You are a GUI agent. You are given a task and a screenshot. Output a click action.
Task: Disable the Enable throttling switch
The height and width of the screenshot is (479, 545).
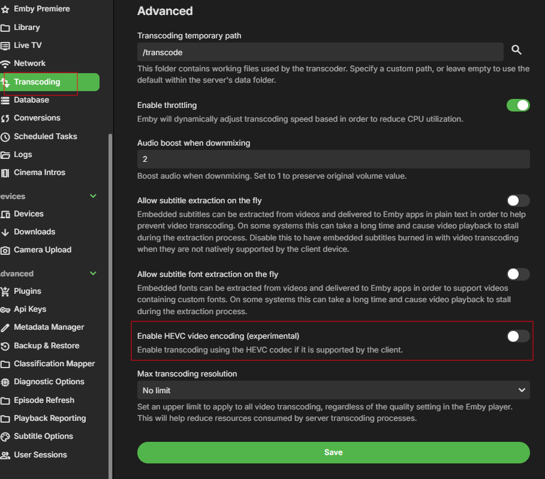518,106
